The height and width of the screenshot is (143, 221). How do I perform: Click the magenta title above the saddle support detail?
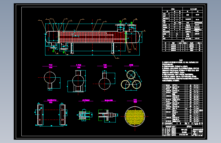tap(51, 101)
